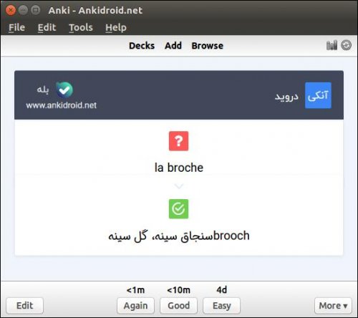Open the File menu
The height and width of the screenshot is (318, 358).
(x=16, y=27)
